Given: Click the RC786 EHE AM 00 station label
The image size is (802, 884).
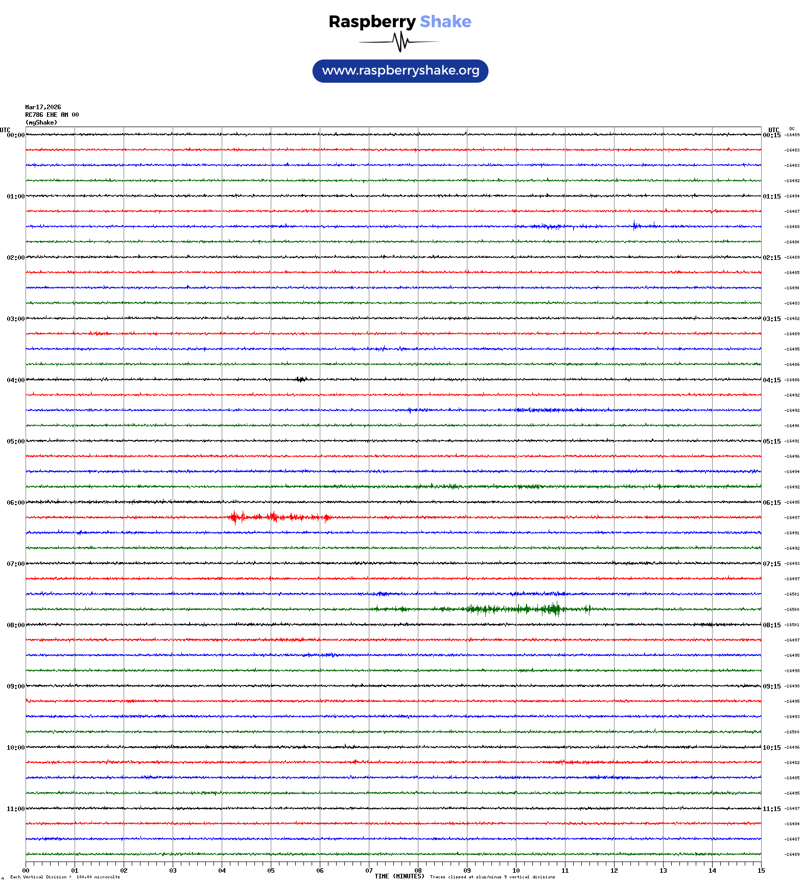Looking at the screenshot, I should tap(52, 115).
